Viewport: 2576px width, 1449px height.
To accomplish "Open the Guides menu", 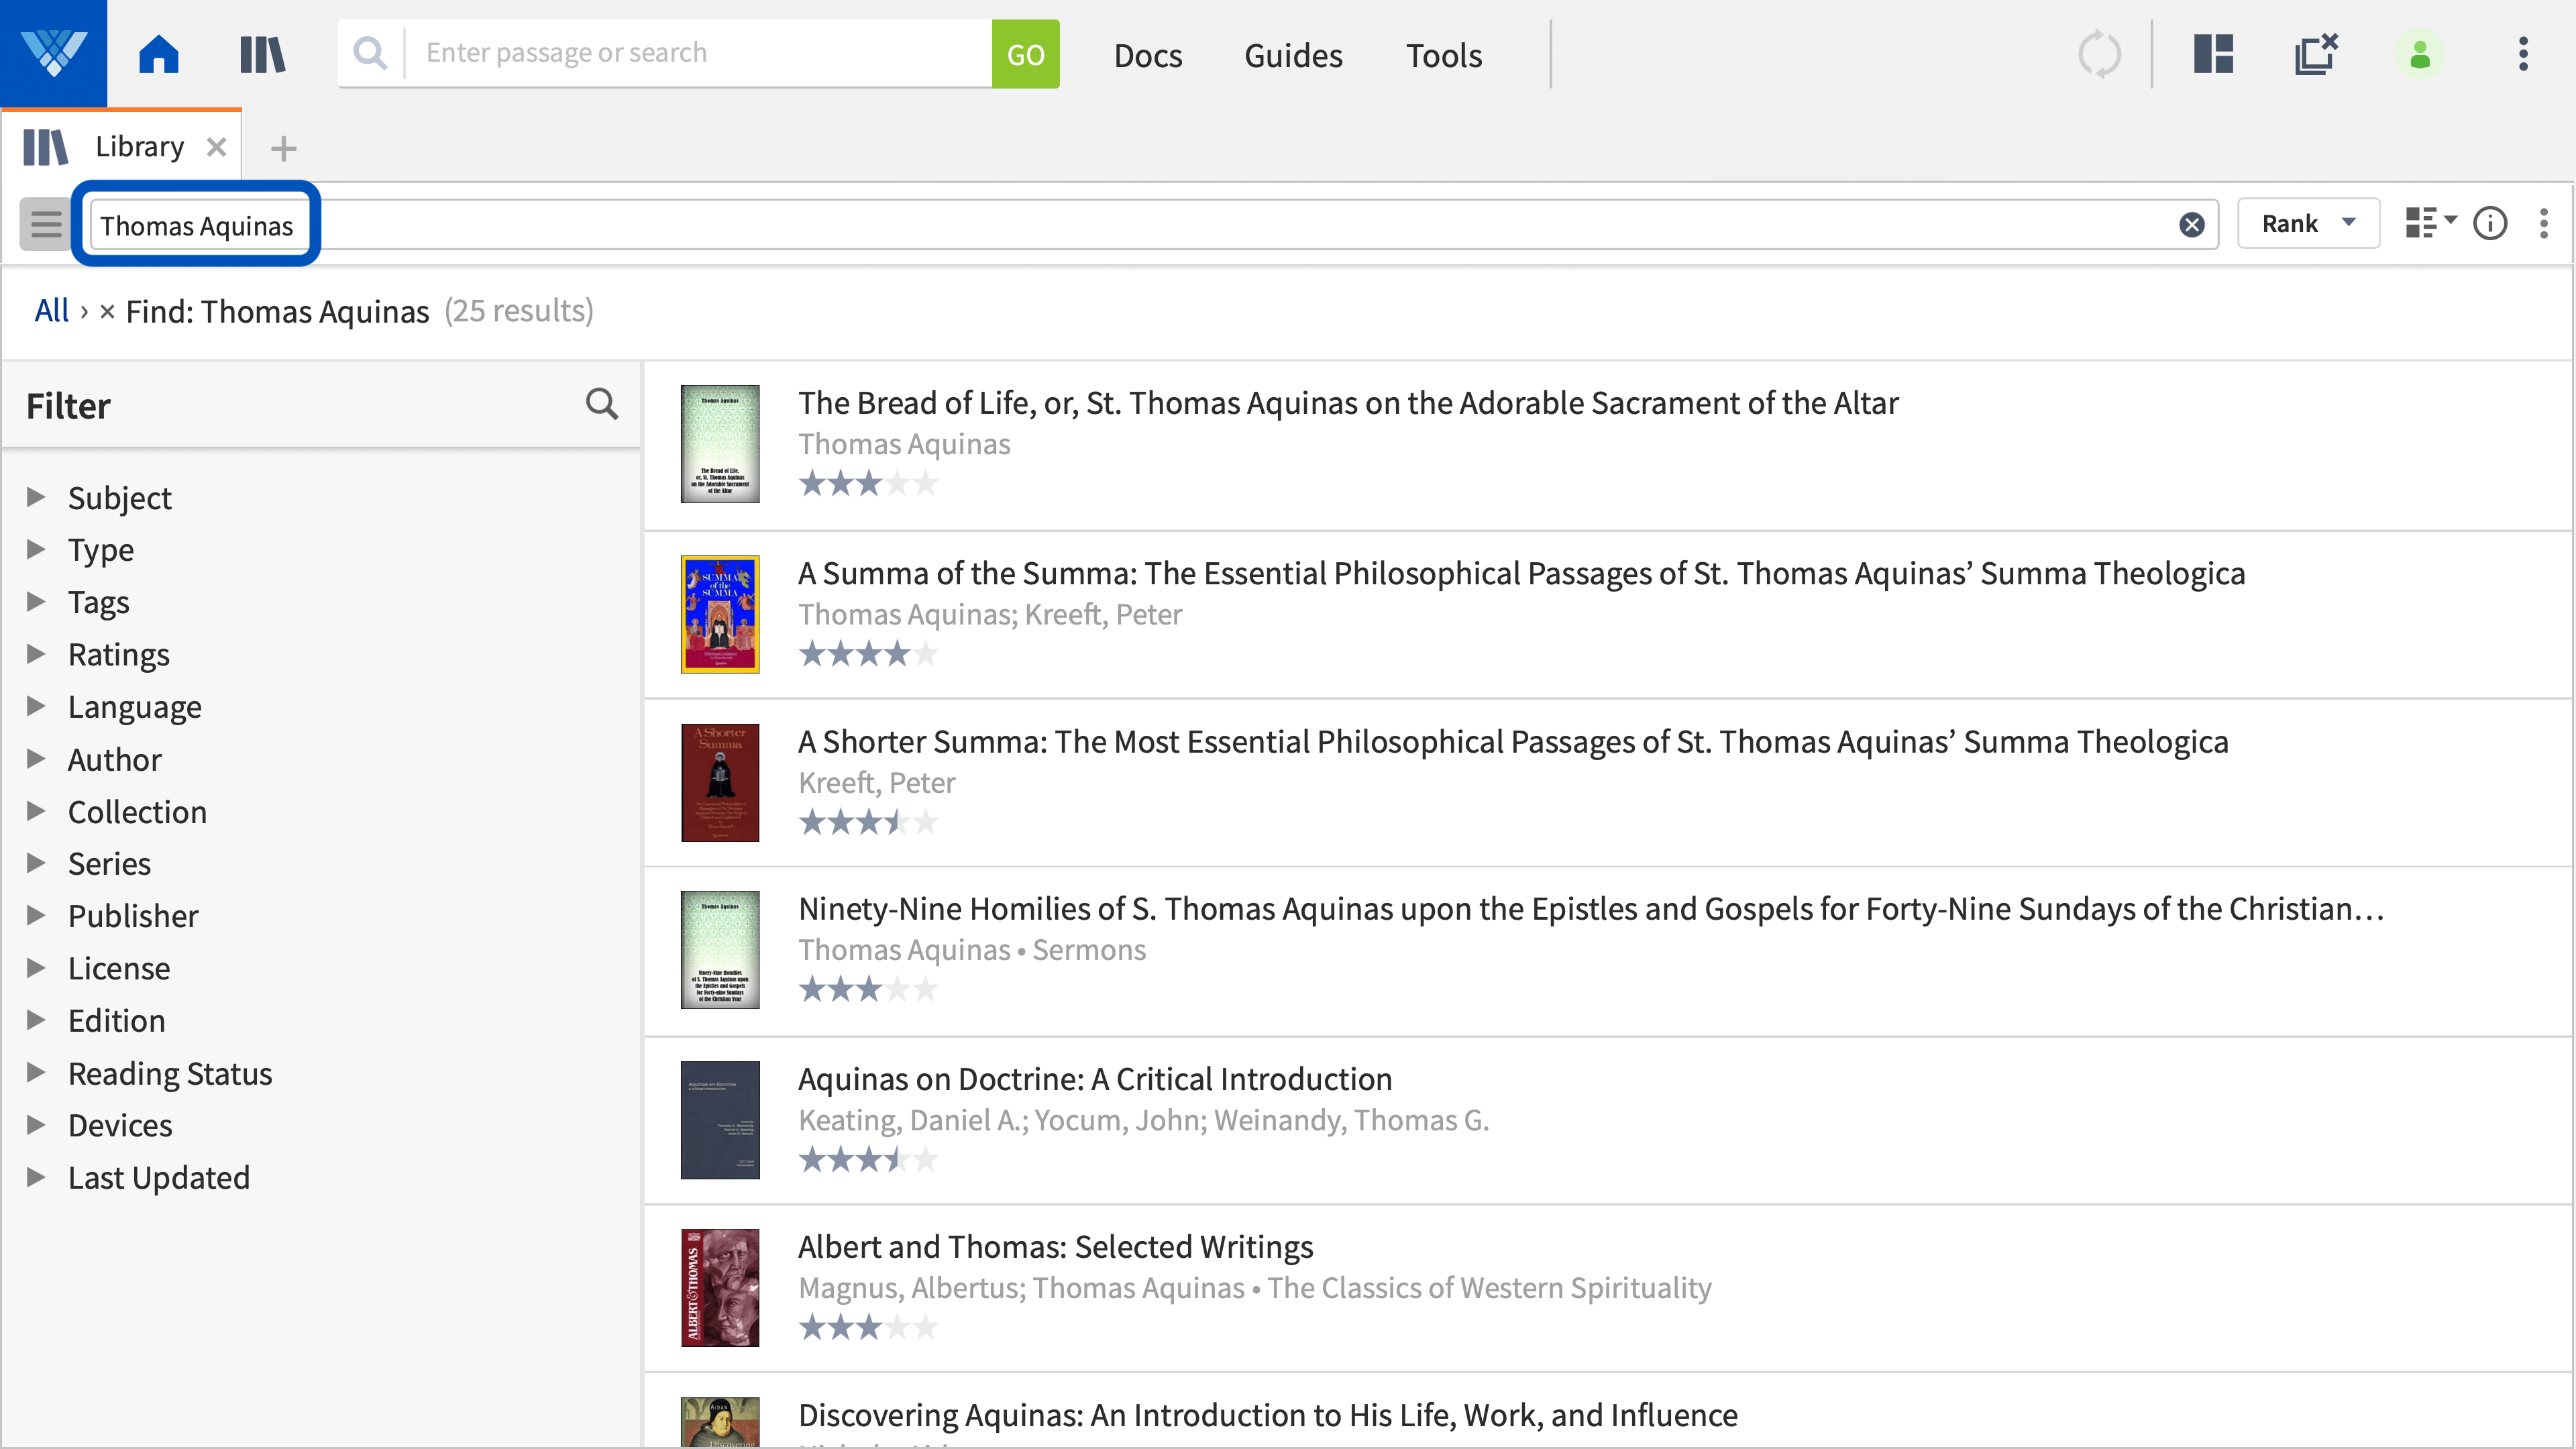I will click(x=1293, y=55).
